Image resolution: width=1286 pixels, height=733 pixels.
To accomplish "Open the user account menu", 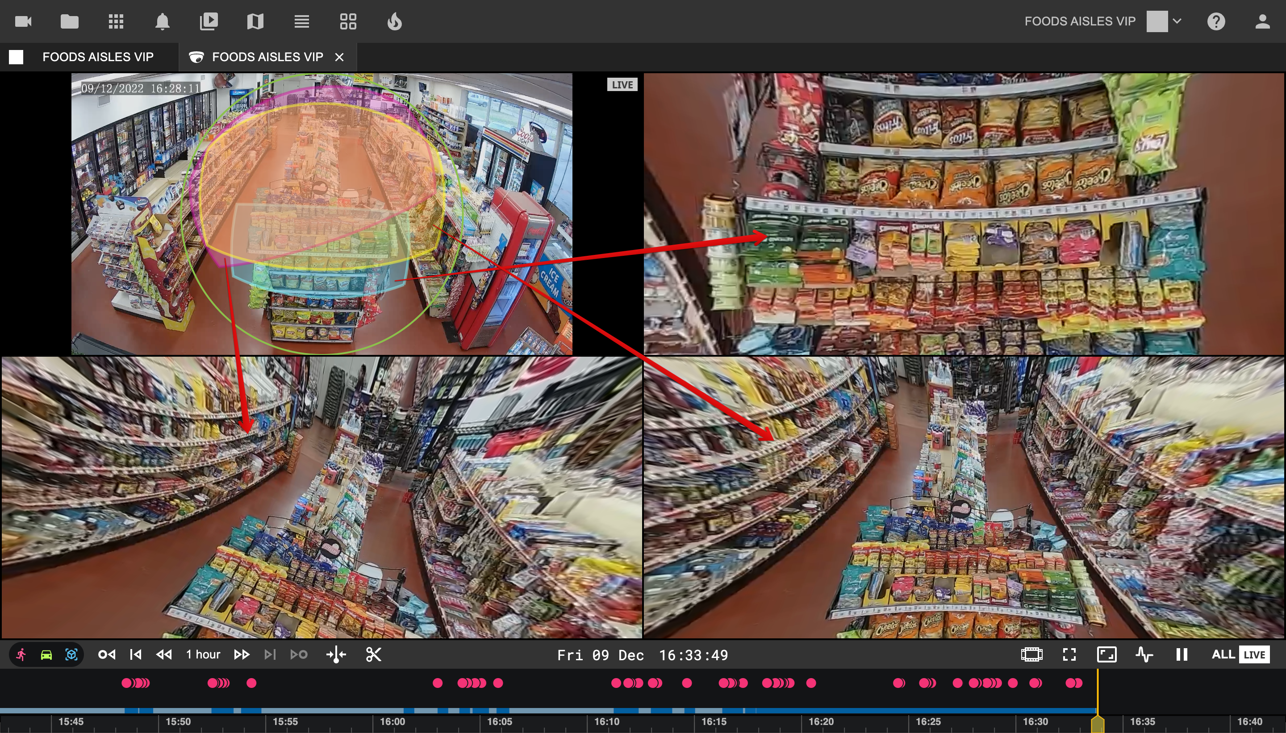I will click(1262, 21).
